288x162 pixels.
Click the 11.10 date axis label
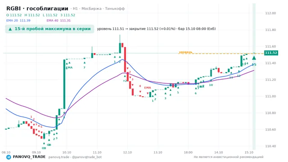pos(97,153)
